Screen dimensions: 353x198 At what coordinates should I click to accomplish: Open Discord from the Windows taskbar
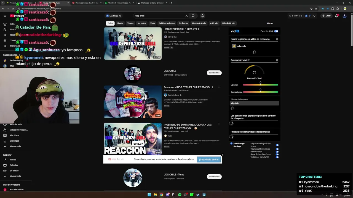coord(167,195)
